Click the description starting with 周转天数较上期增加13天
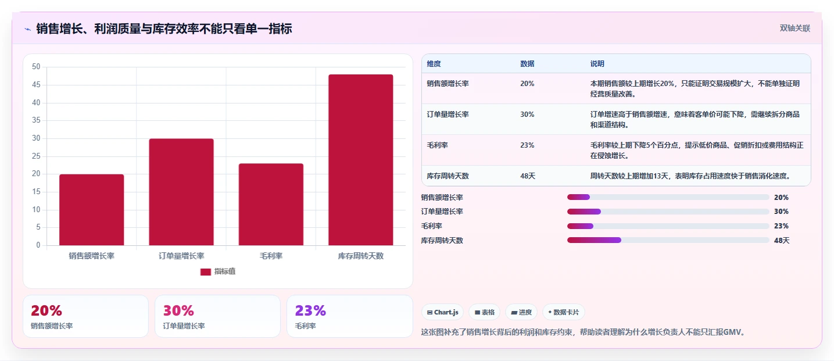 pos(690,176)
